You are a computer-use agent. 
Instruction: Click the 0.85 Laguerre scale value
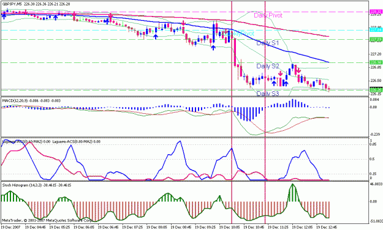tap(373, 144)
